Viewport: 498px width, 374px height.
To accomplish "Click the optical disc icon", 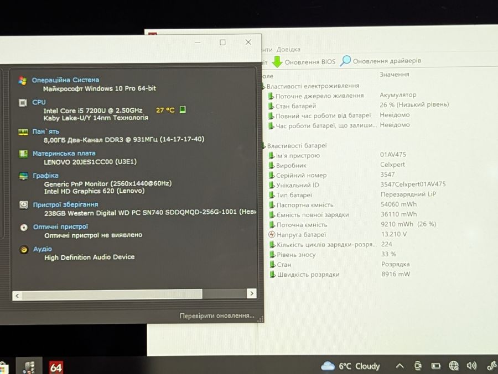I will 24,228.
